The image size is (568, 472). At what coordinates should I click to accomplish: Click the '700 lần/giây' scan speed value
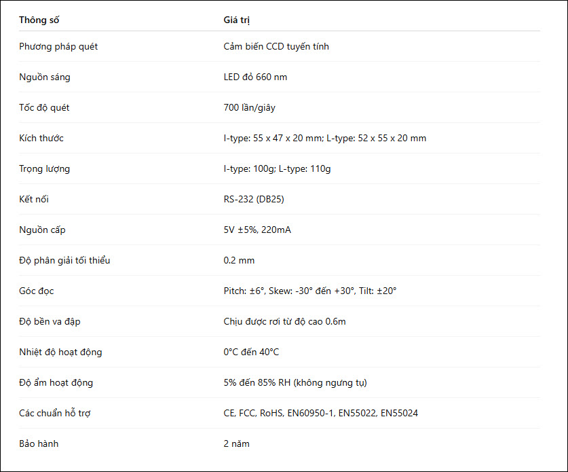coord(249,108)
